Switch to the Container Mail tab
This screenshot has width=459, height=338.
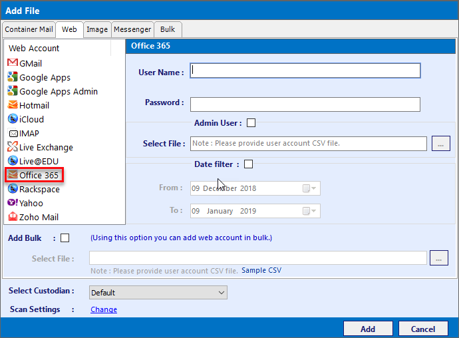(x=29, y=29)
